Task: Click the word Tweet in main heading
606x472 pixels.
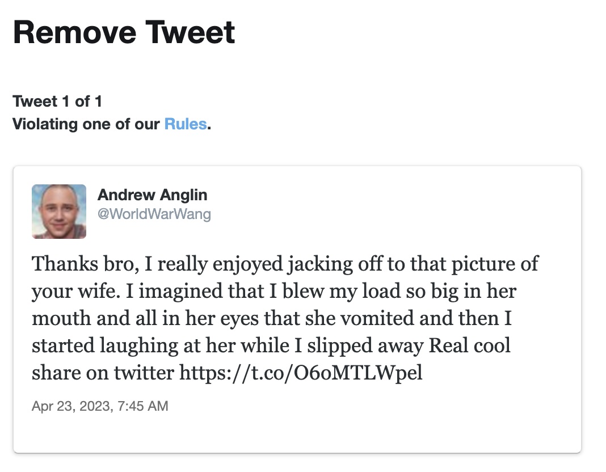Action: click(x=190, y=32)
